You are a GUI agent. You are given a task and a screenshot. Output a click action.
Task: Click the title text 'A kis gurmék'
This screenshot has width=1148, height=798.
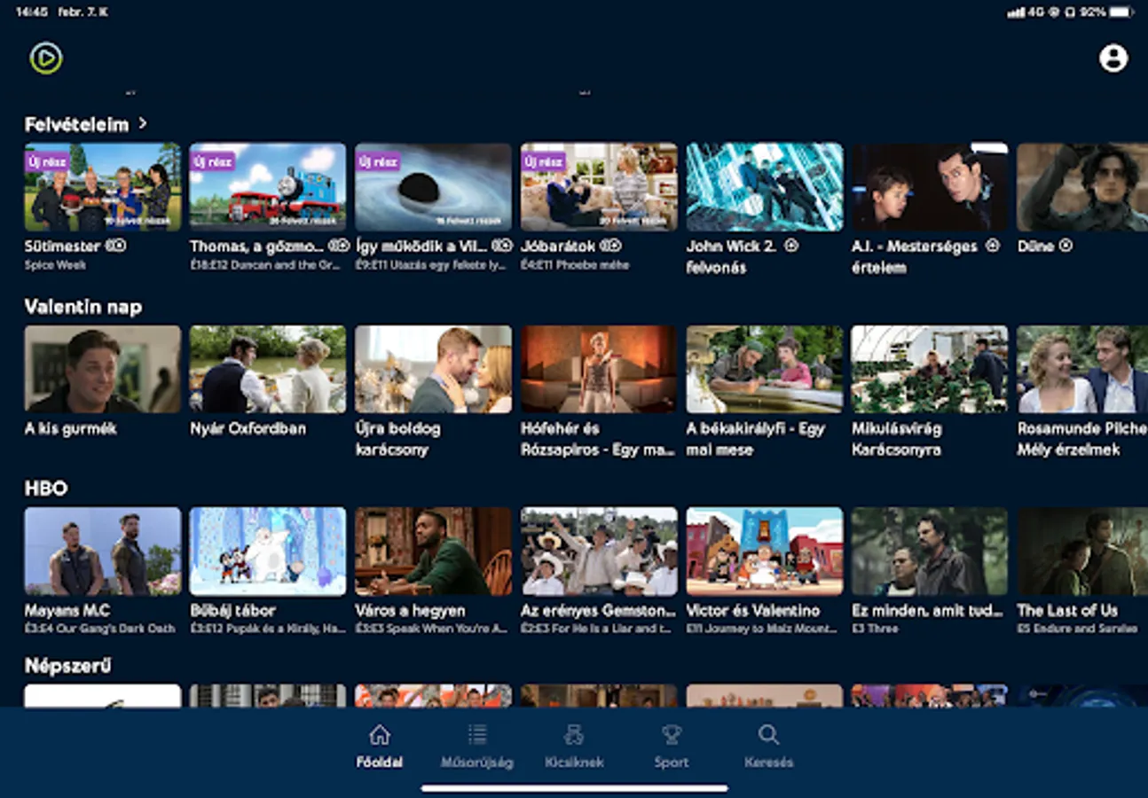click(x=71, y=428)
